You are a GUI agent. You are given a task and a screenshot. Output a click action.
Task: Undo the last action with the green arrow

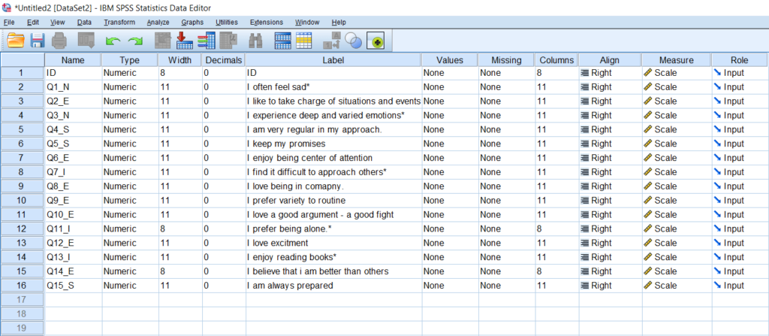click(x=113, y=40)
